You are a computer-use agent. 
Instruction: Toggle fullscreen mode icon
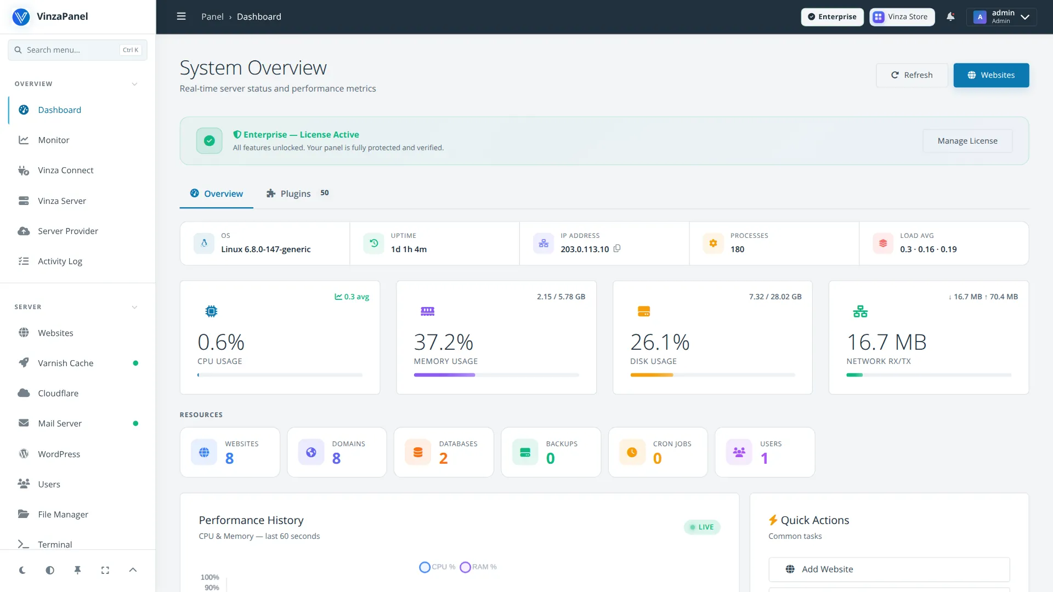click(x=105, y=570)
